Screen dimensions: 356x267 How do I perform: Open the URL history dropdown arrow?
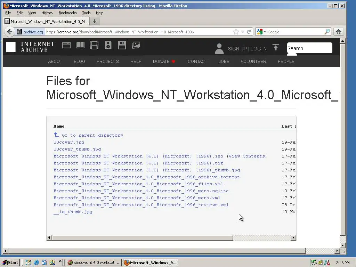click(x=243, y=32)
